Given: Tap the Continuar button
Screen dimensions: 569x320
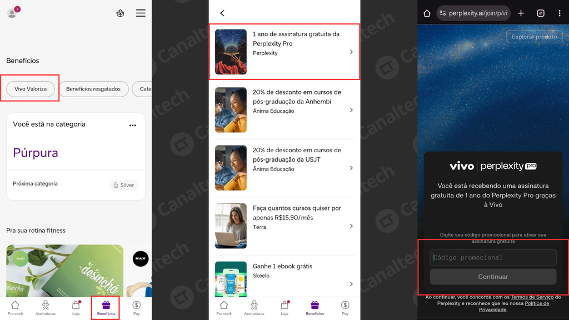Looking at the screenshot, I should tap(493, 277).
